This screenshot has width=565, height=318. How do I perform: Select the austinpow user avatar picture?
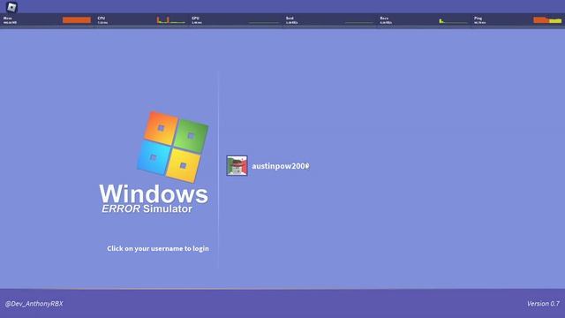tap(237, 165)
